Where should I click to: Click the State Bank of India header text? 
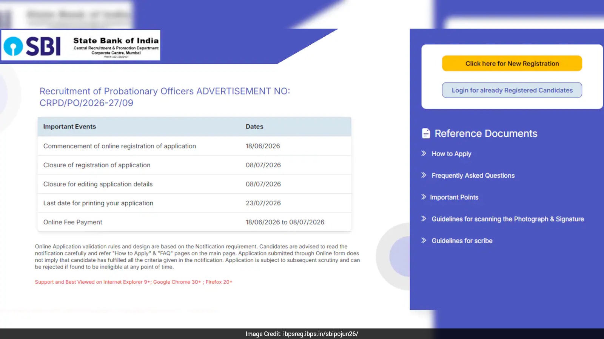coord(116,41)
